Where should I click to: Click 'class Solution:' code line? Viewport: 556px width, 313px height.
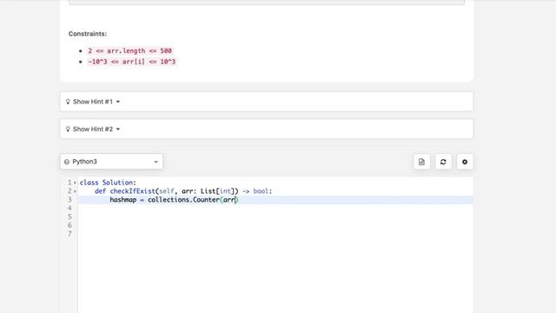(108, 183)
